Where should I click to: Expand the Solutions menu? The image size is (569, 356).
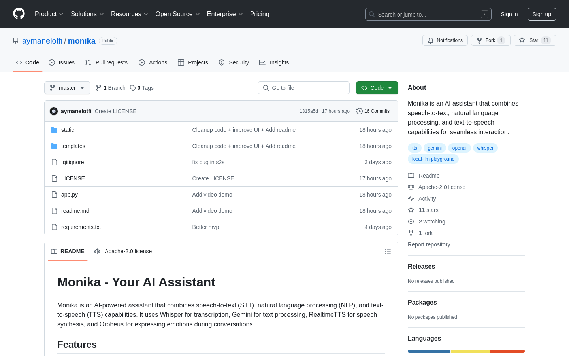[87, 14]
